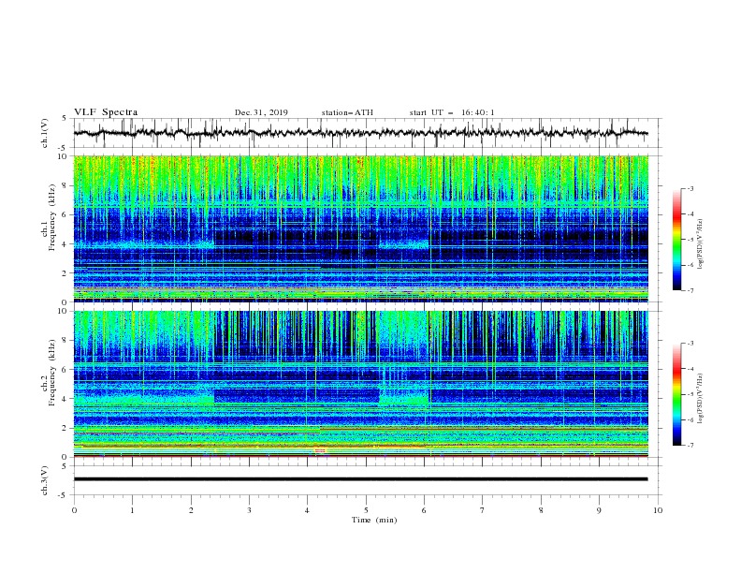Click the 'Time (min)' axis label
This screenshot has width=741, height=573.
[374, 520]
